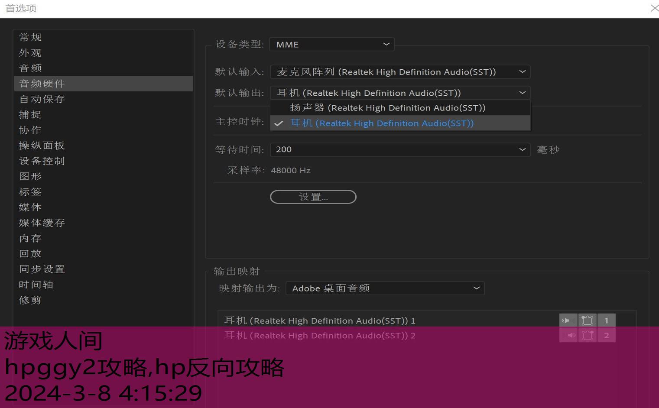Click the channel number 2 box in output mapping
The height and width of the screenshot is (408, 659).
(x=607, y=335)
